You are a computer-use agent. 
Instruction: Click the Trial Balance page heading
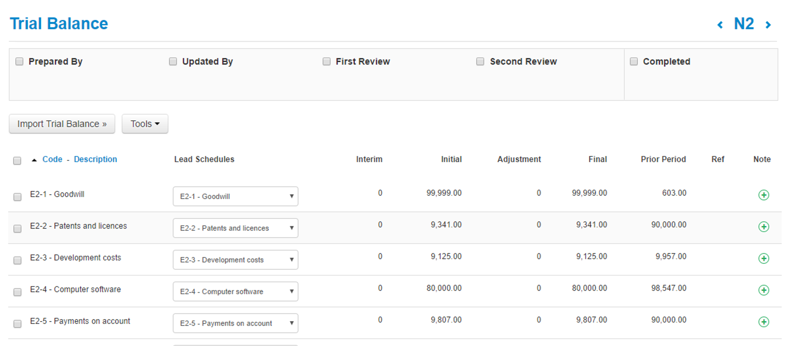[x=59, y=24]
